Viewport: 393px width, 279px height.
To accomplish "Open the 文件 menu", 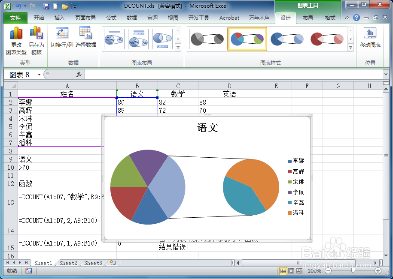I will tap(15, 18).
